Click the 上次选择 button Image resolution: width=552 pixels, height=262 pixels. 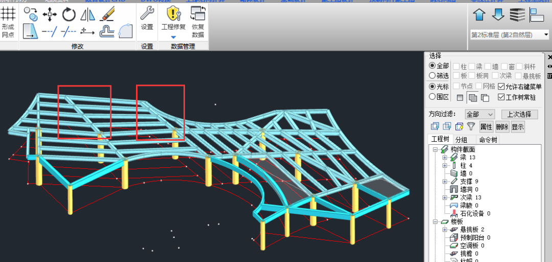pyautogui.click(x=519, y=114)
